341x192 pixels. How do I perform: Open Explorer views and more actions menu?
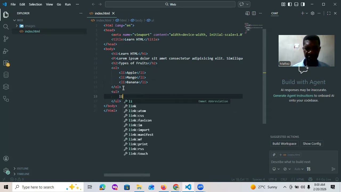[x=81, y=13]
